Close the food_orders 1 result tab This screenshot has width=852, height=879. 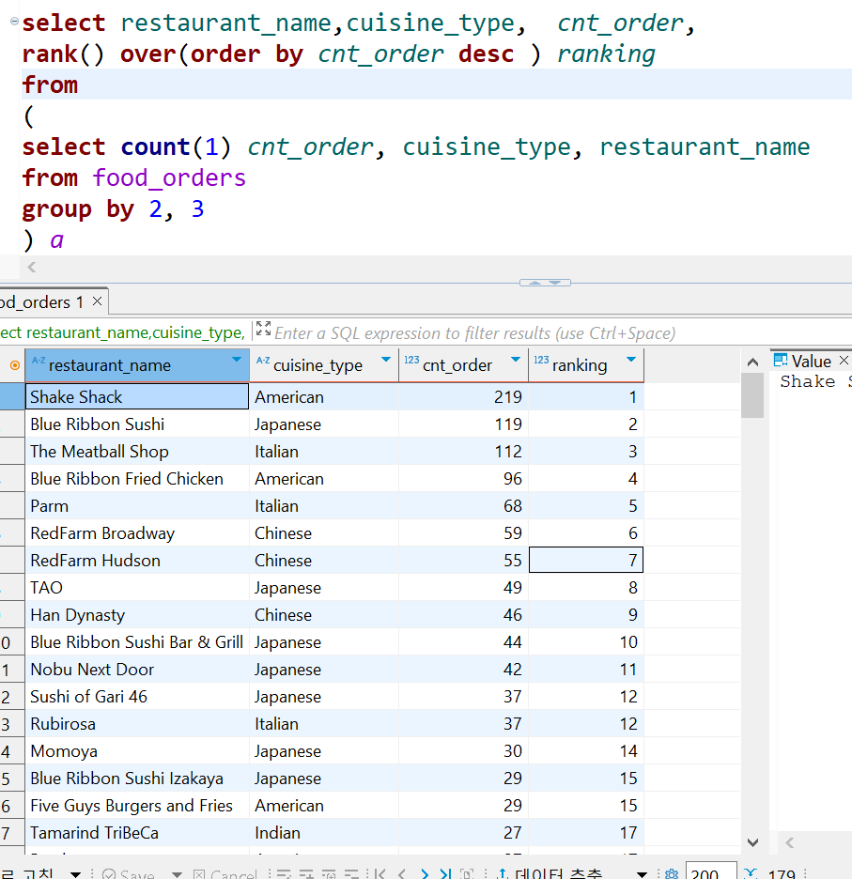(x=97, y=301)
